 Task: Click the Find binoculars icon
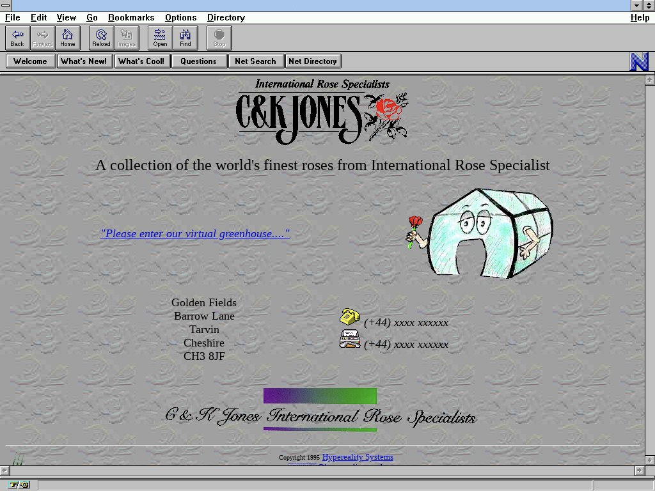(x=185, y=38)
